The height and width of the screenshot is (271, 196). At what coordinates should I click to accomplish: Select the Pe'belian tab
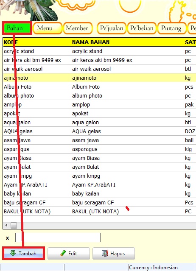coord(142,28)
